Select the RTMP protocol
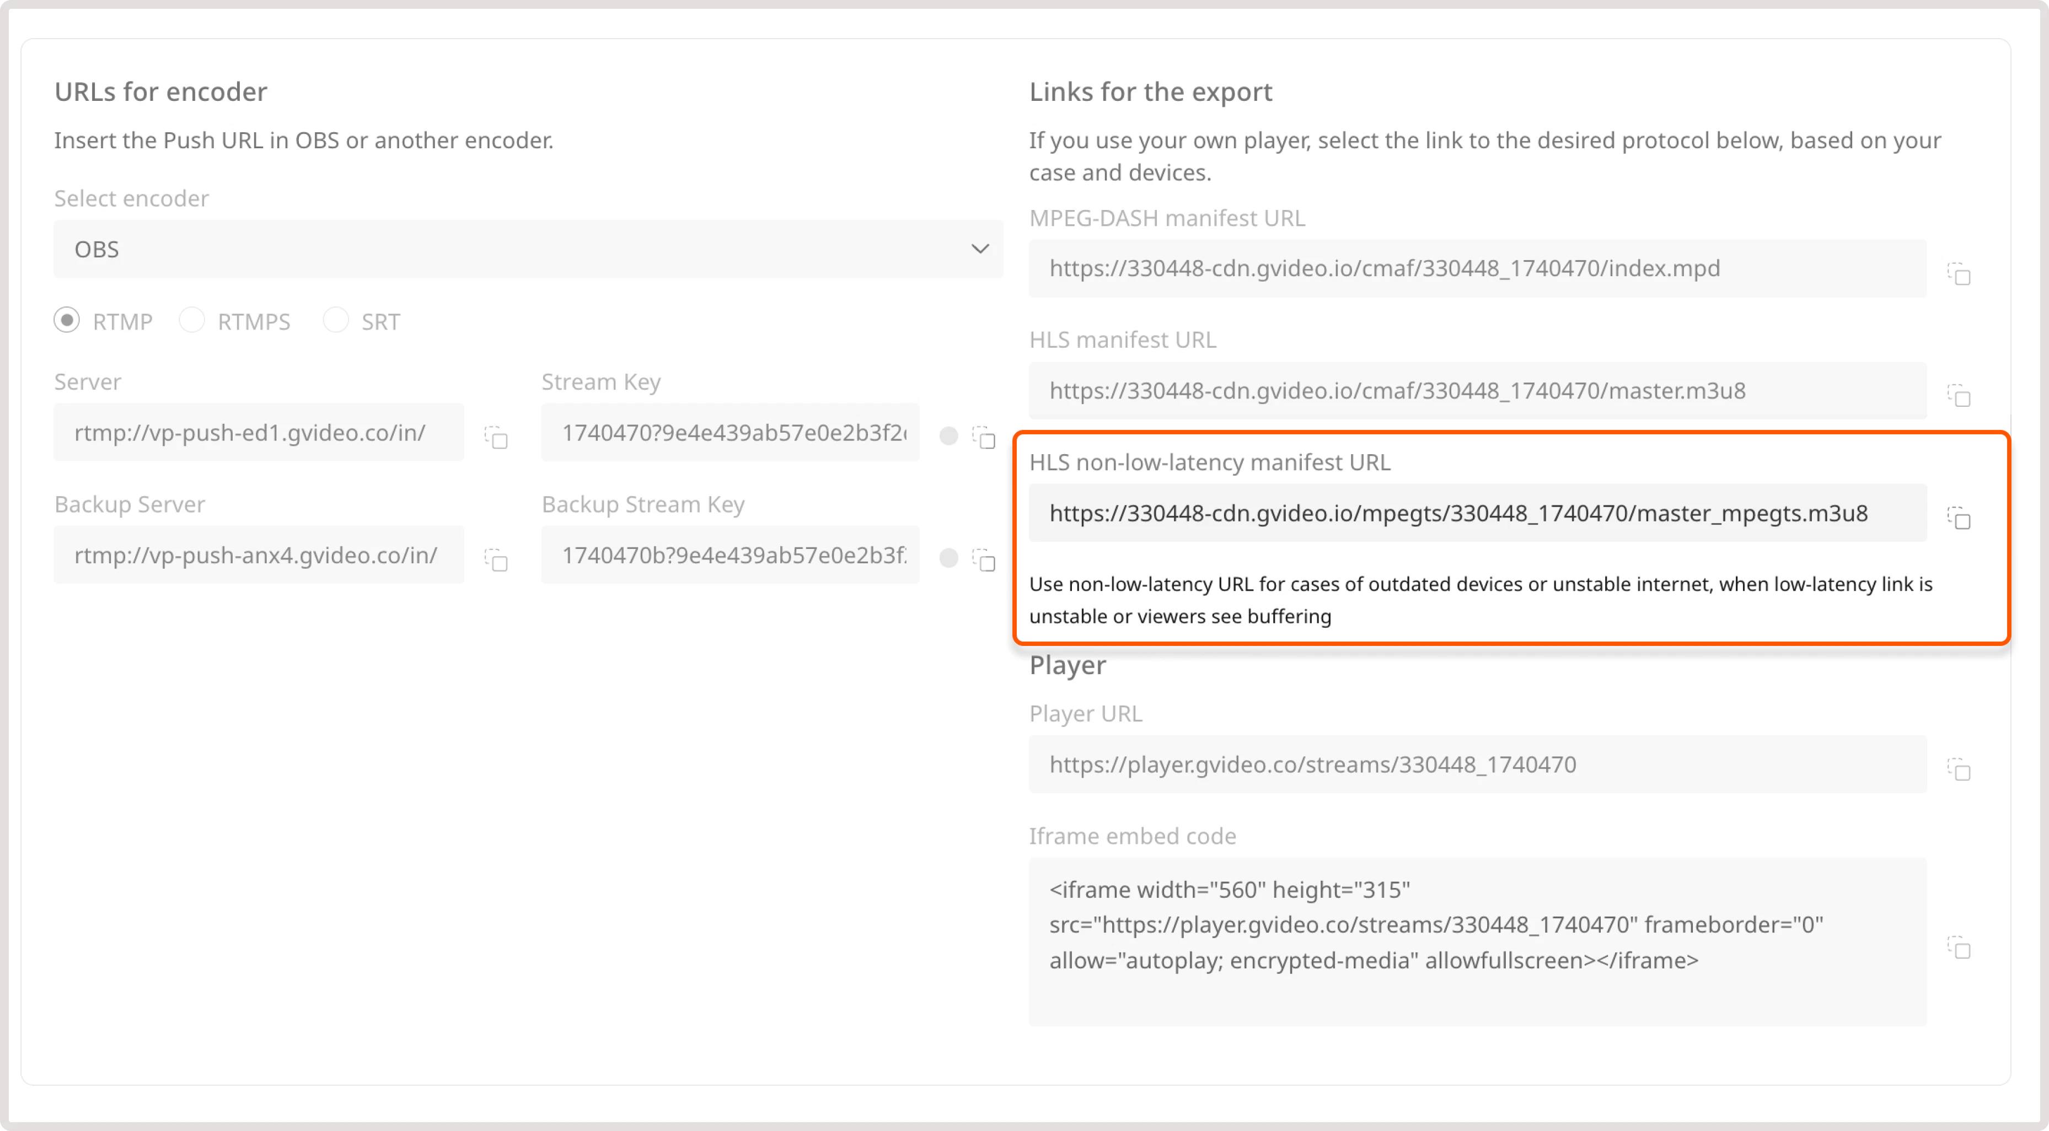2049x1131 pixels. click(67, 321)
